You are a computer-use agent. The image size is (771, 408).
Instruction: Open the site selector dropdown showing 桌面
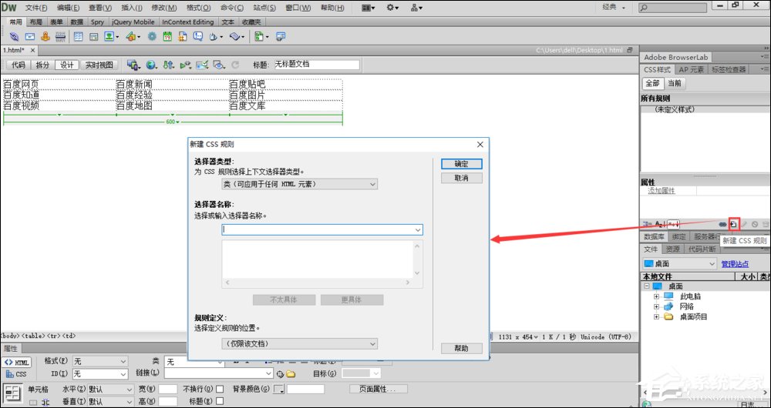coord(679,263)
